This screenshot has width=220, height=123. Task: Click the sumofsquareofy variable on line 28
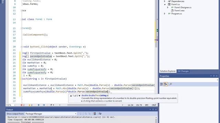pos(37,72)
